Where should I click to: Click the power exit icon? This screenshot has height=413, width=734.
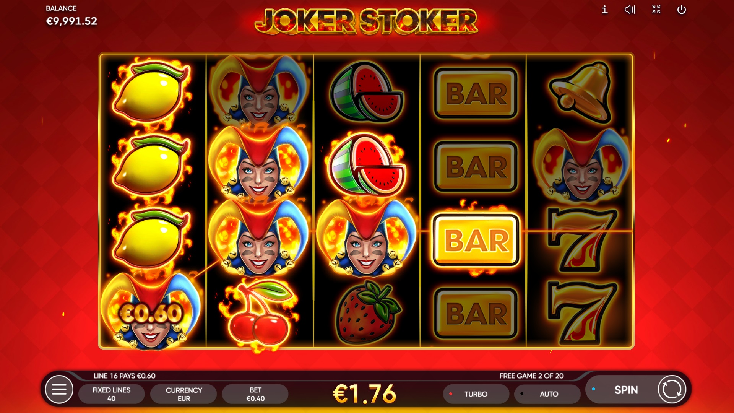[x=682, y=10]
